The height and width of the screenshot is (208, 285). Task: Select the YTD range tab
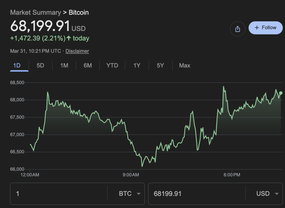pyautogui.click(x=112, y=65)
